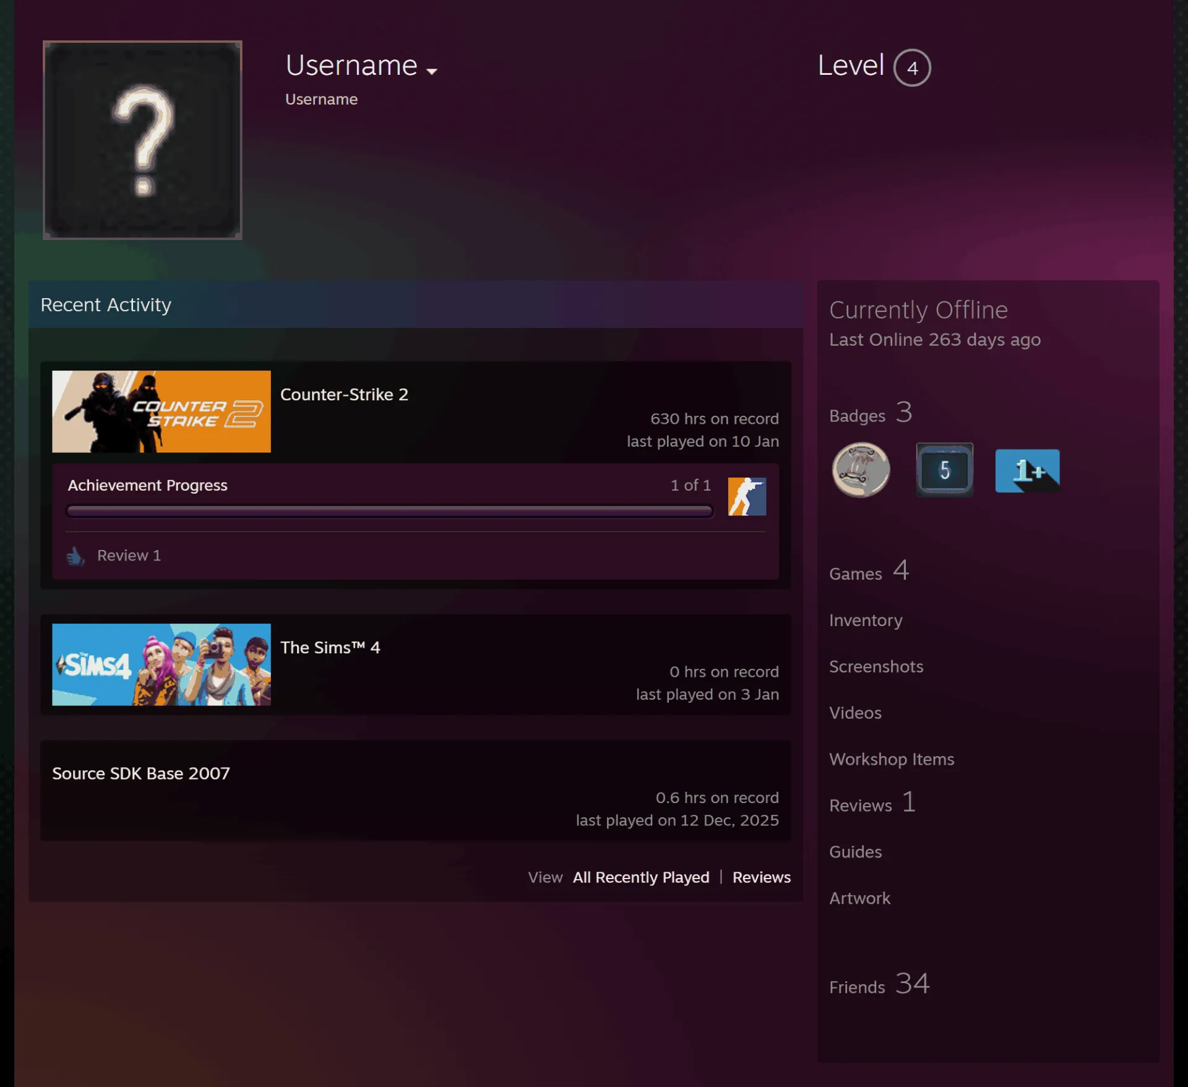Click the Counter-Strike achievement icon
Viewport: 1188px width, 1087px height.
click(x=747, y=496)
